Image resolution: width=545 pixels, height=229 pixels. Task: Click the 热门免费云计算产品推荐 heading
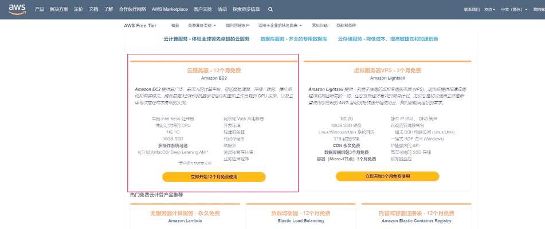pyautogui.click(x=156, y=195)
